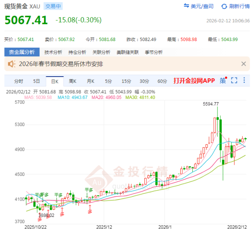The width and height of the screenshot is (251, 229).
Task: Click the MA5: 5039.58 legend label
Action: tap(38, 97)
